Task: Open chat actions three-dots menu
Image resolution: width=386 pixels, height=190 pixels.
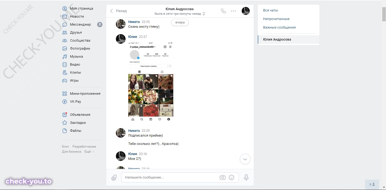Action: pos(233,11)
